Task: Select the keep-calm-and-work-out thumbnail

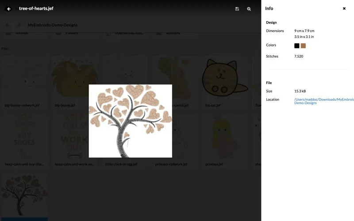Action: (74, 137)
